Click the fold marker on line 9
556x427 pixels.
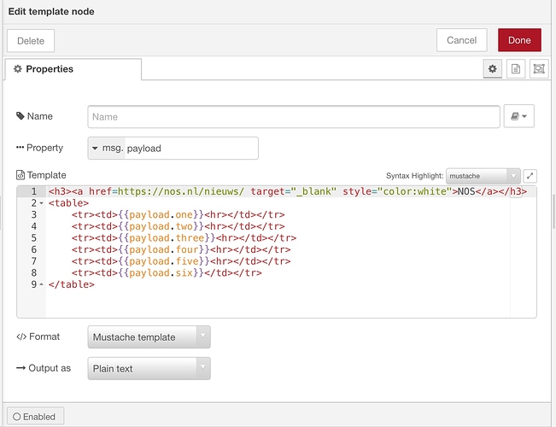coord(41,284)
